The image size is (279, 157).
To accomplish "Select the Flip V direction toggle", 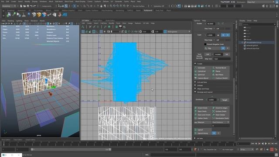I will [228, 48].
